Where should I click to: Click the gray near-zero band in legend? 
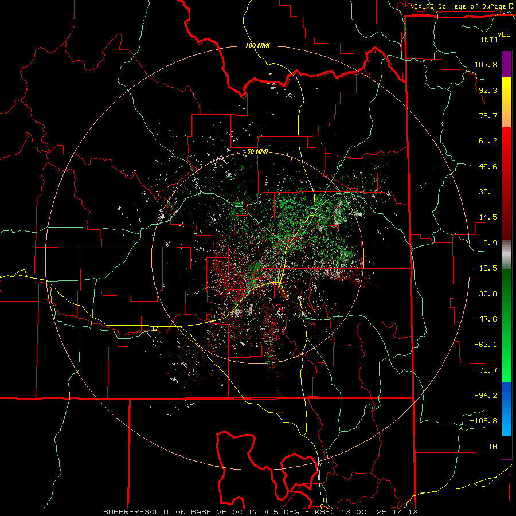pos(506,255)
